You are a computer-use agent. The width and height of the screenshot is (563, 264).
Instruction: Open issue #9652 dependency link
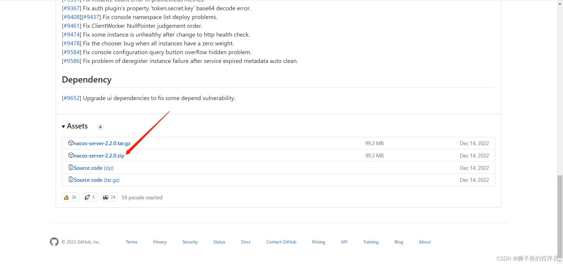click(x=72, y=98)
